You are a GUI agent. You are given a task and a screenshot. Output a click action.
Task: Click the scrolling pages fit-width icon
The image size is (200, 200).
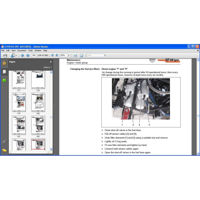point(75,55)
